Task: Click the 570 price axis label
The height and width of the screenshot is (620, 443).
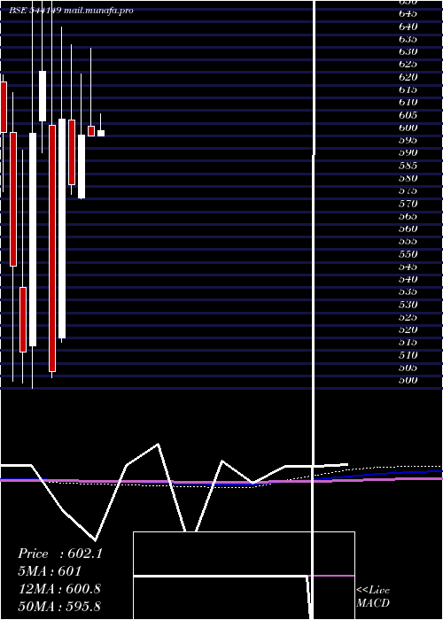Action: (408, 204)
